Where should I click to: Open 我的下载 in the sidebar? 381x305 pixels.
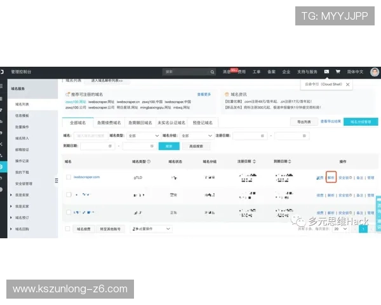click(22, 172)
